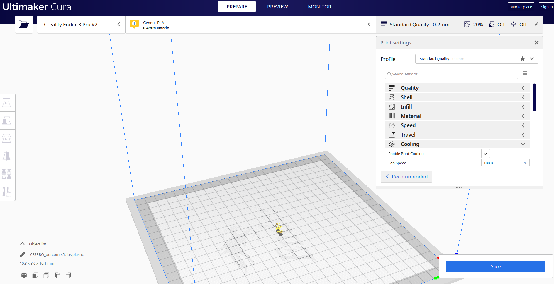This screenshot has width=554, height=284.
Task: Switch to the 3D view cube icon
Action: pyautogui.click(x=24, y=275)
